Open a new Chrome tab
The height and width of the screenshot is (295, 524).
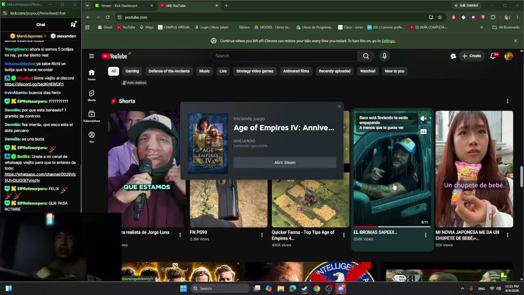pos(226,6)
